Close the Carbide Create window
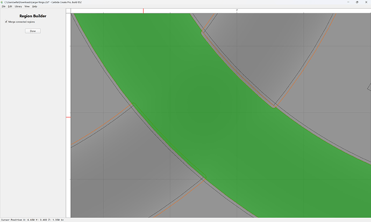 tap(366, 2)
